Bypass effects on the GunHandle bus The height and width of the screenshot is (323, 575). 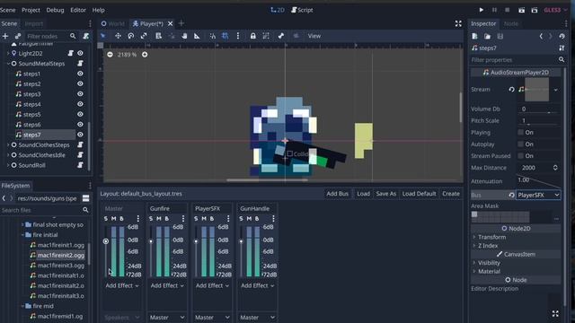point(257,219)
